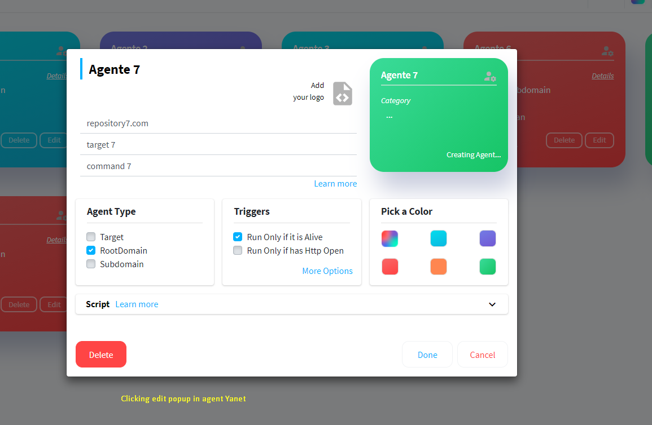Click the add logo file icon
652x425 pixels.
[x=343, y=94]
